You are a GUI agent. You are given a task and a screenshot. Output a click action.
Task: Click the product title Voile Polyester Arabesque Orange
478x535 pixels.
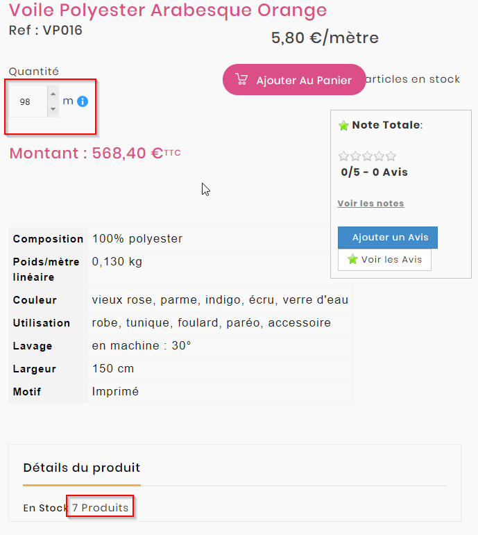coord(168,10)
